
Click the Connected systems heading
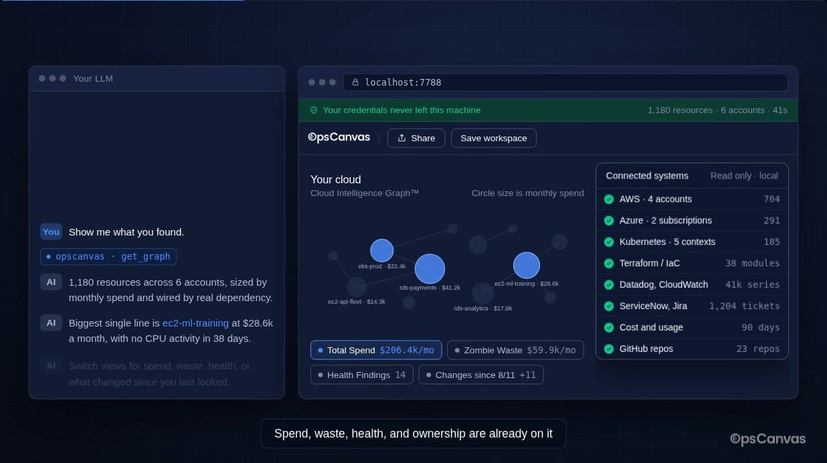pos(647,175)
